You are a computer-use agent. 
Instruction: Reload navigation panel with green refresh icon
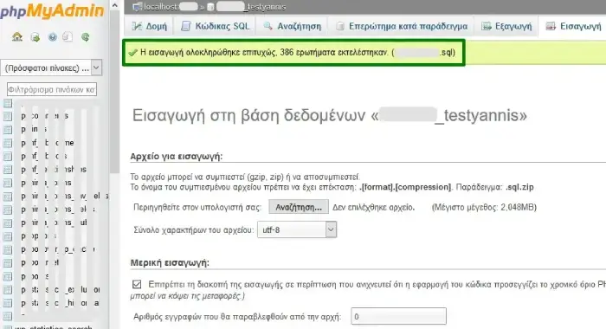click(x=86, y=37)
